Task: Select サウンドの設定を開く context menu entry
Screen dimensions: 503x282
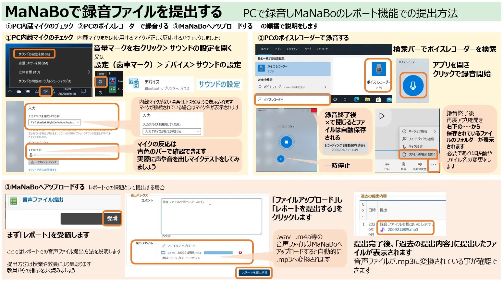Action: [34, 54]
